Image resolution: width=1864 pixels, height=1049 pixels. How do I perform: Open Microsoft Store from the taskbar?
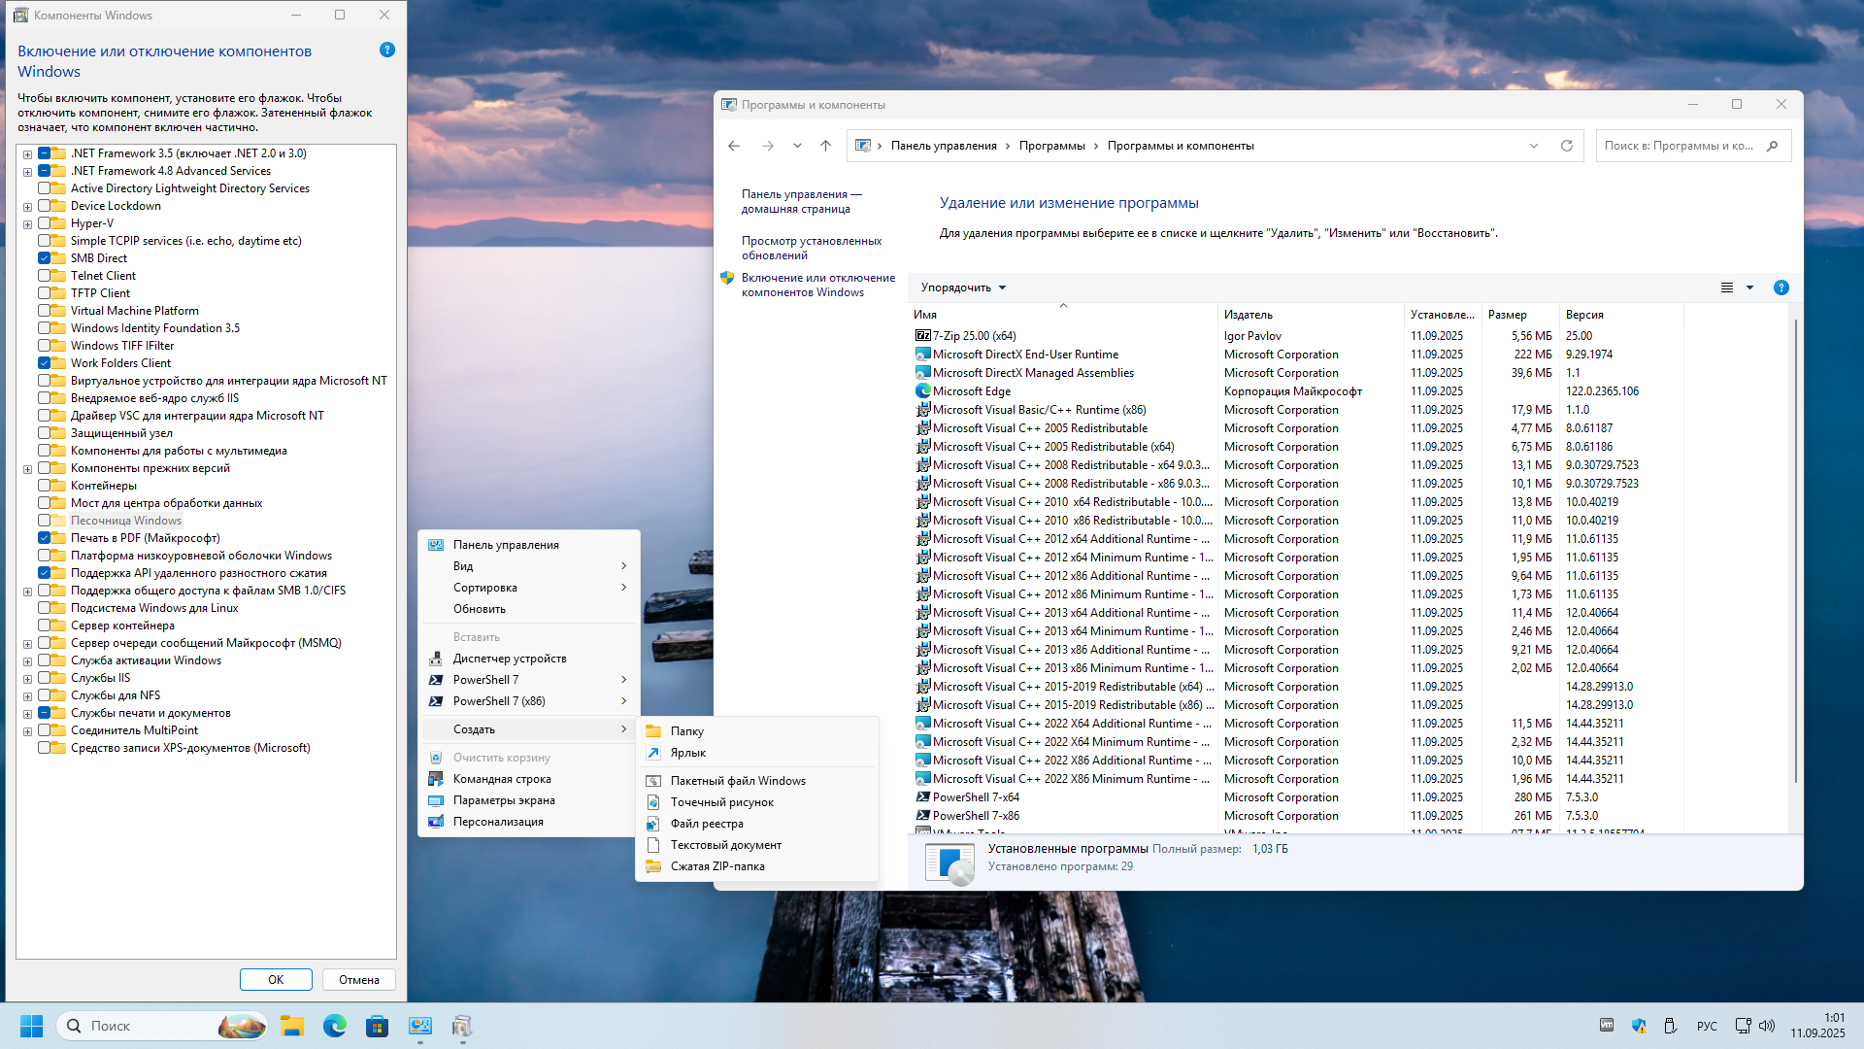(x=378, y=1026)
